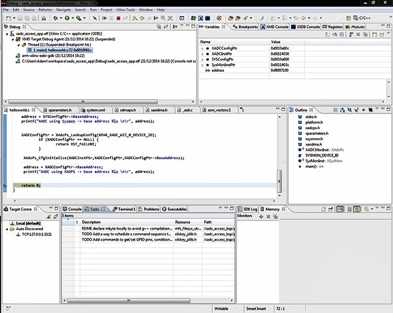Click the Terminate (red square) icon

point(118,18)
